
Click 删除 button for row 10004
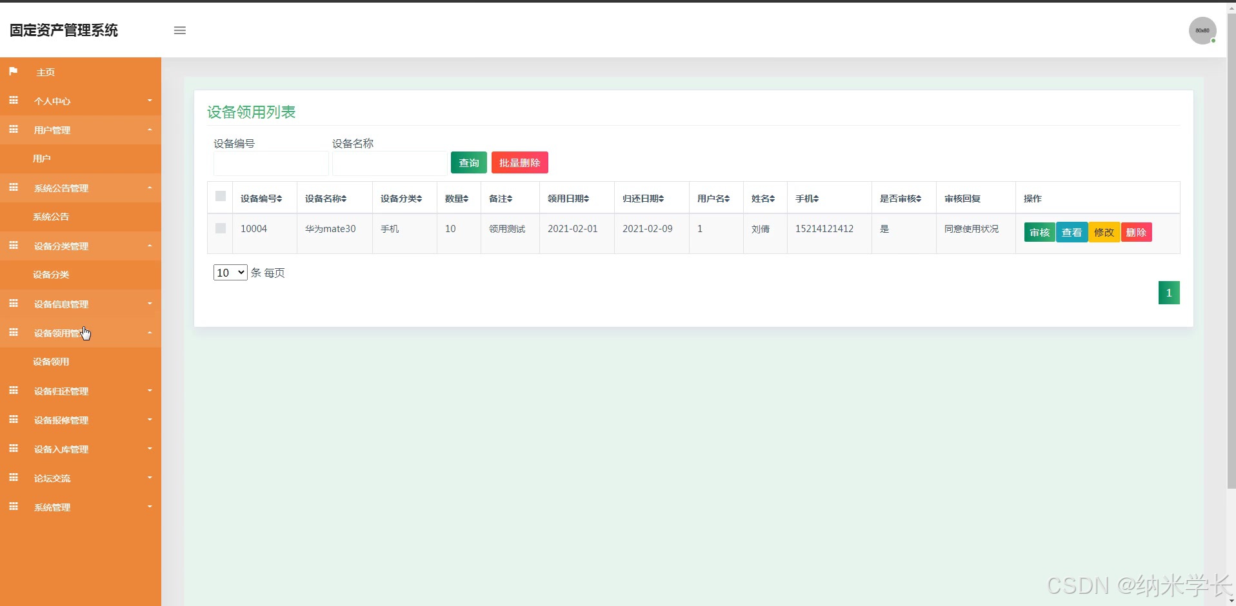click(x=1137, y=232)
